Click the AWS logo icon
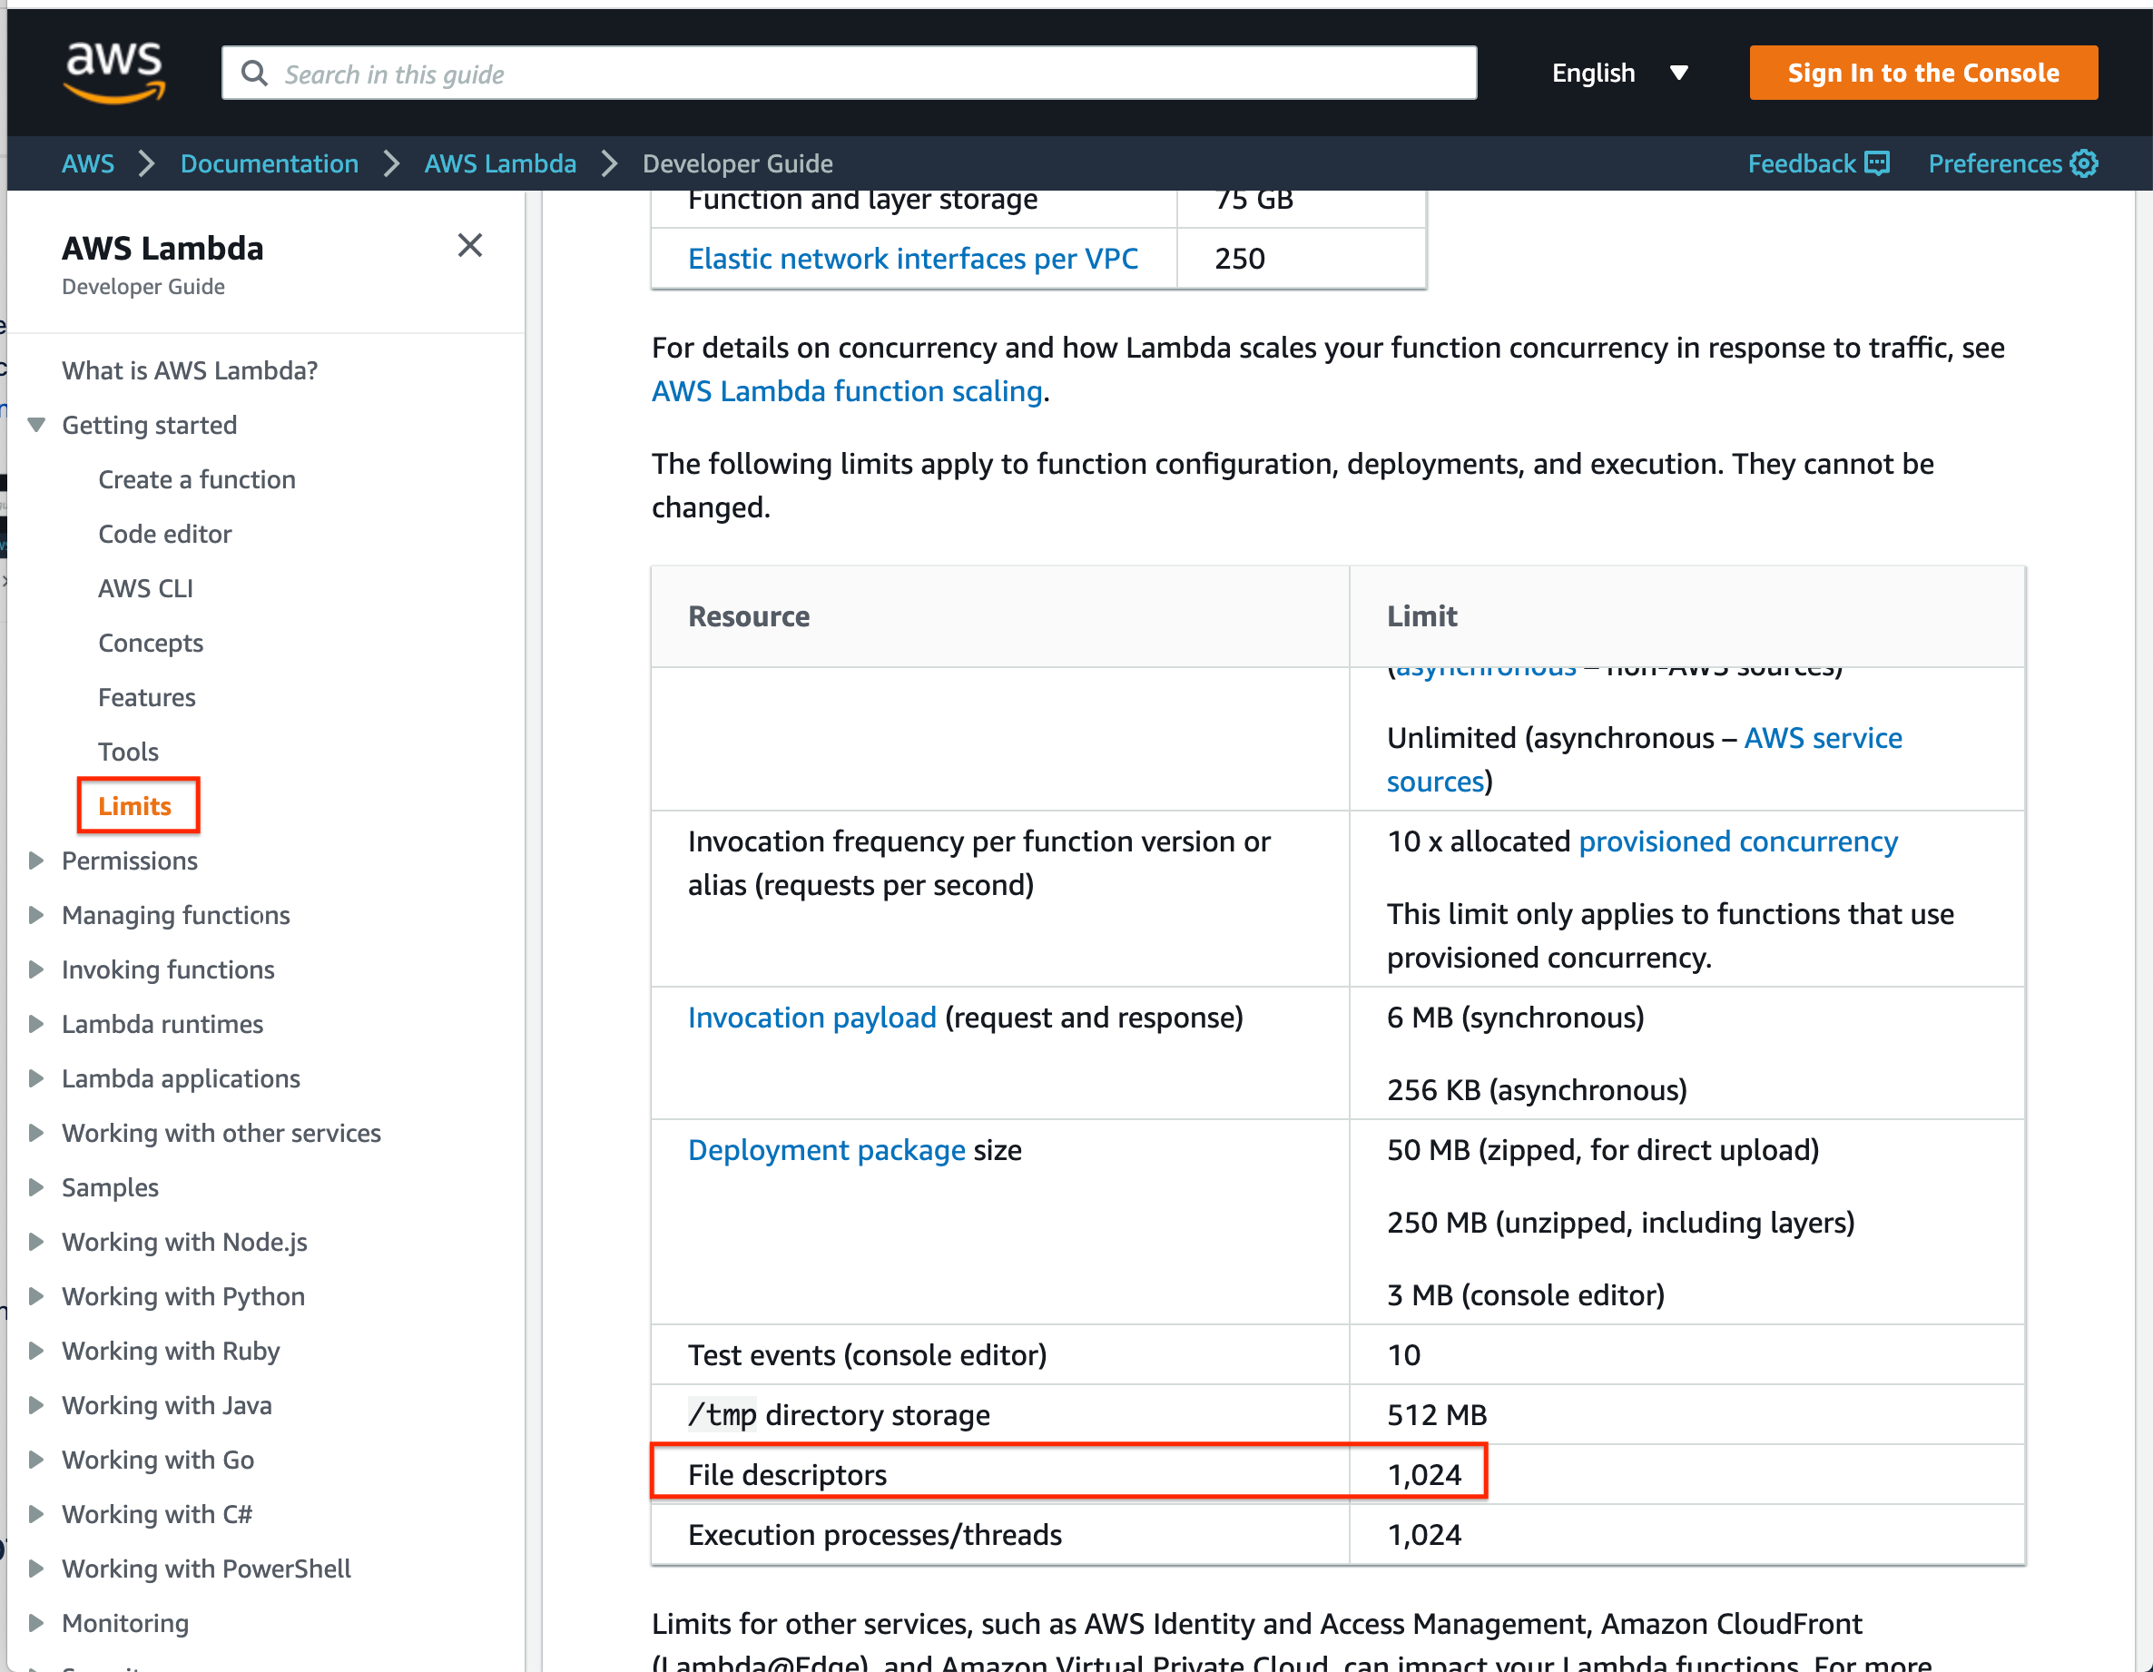The height and width of the screenshot is (1672, 2153). pyautogui.click(x=114, y=72)
